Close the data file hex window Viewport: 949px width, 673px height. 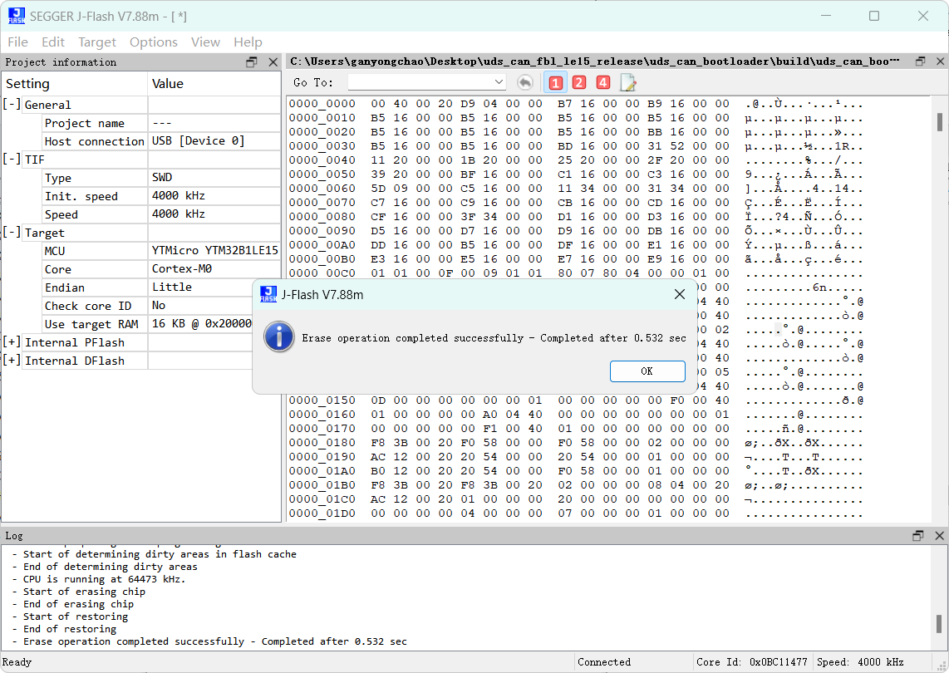pos(941,61)
